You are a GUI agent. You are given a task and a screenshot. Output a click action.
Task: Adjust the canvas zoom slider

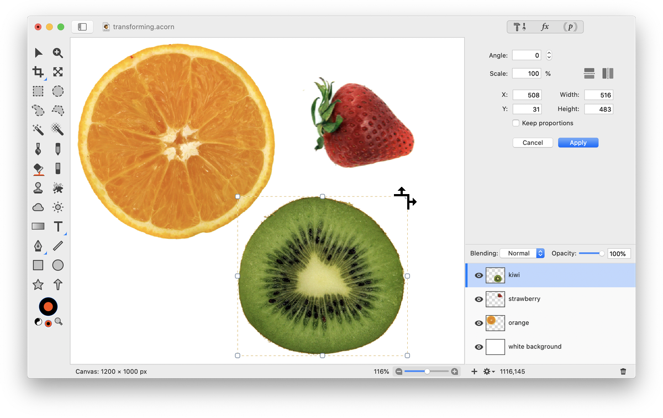427,372
